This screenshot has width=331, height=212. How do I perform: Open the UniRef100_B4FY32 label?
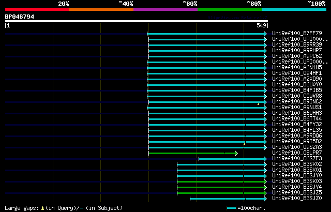pyautogui.click(x=297, y=125)
